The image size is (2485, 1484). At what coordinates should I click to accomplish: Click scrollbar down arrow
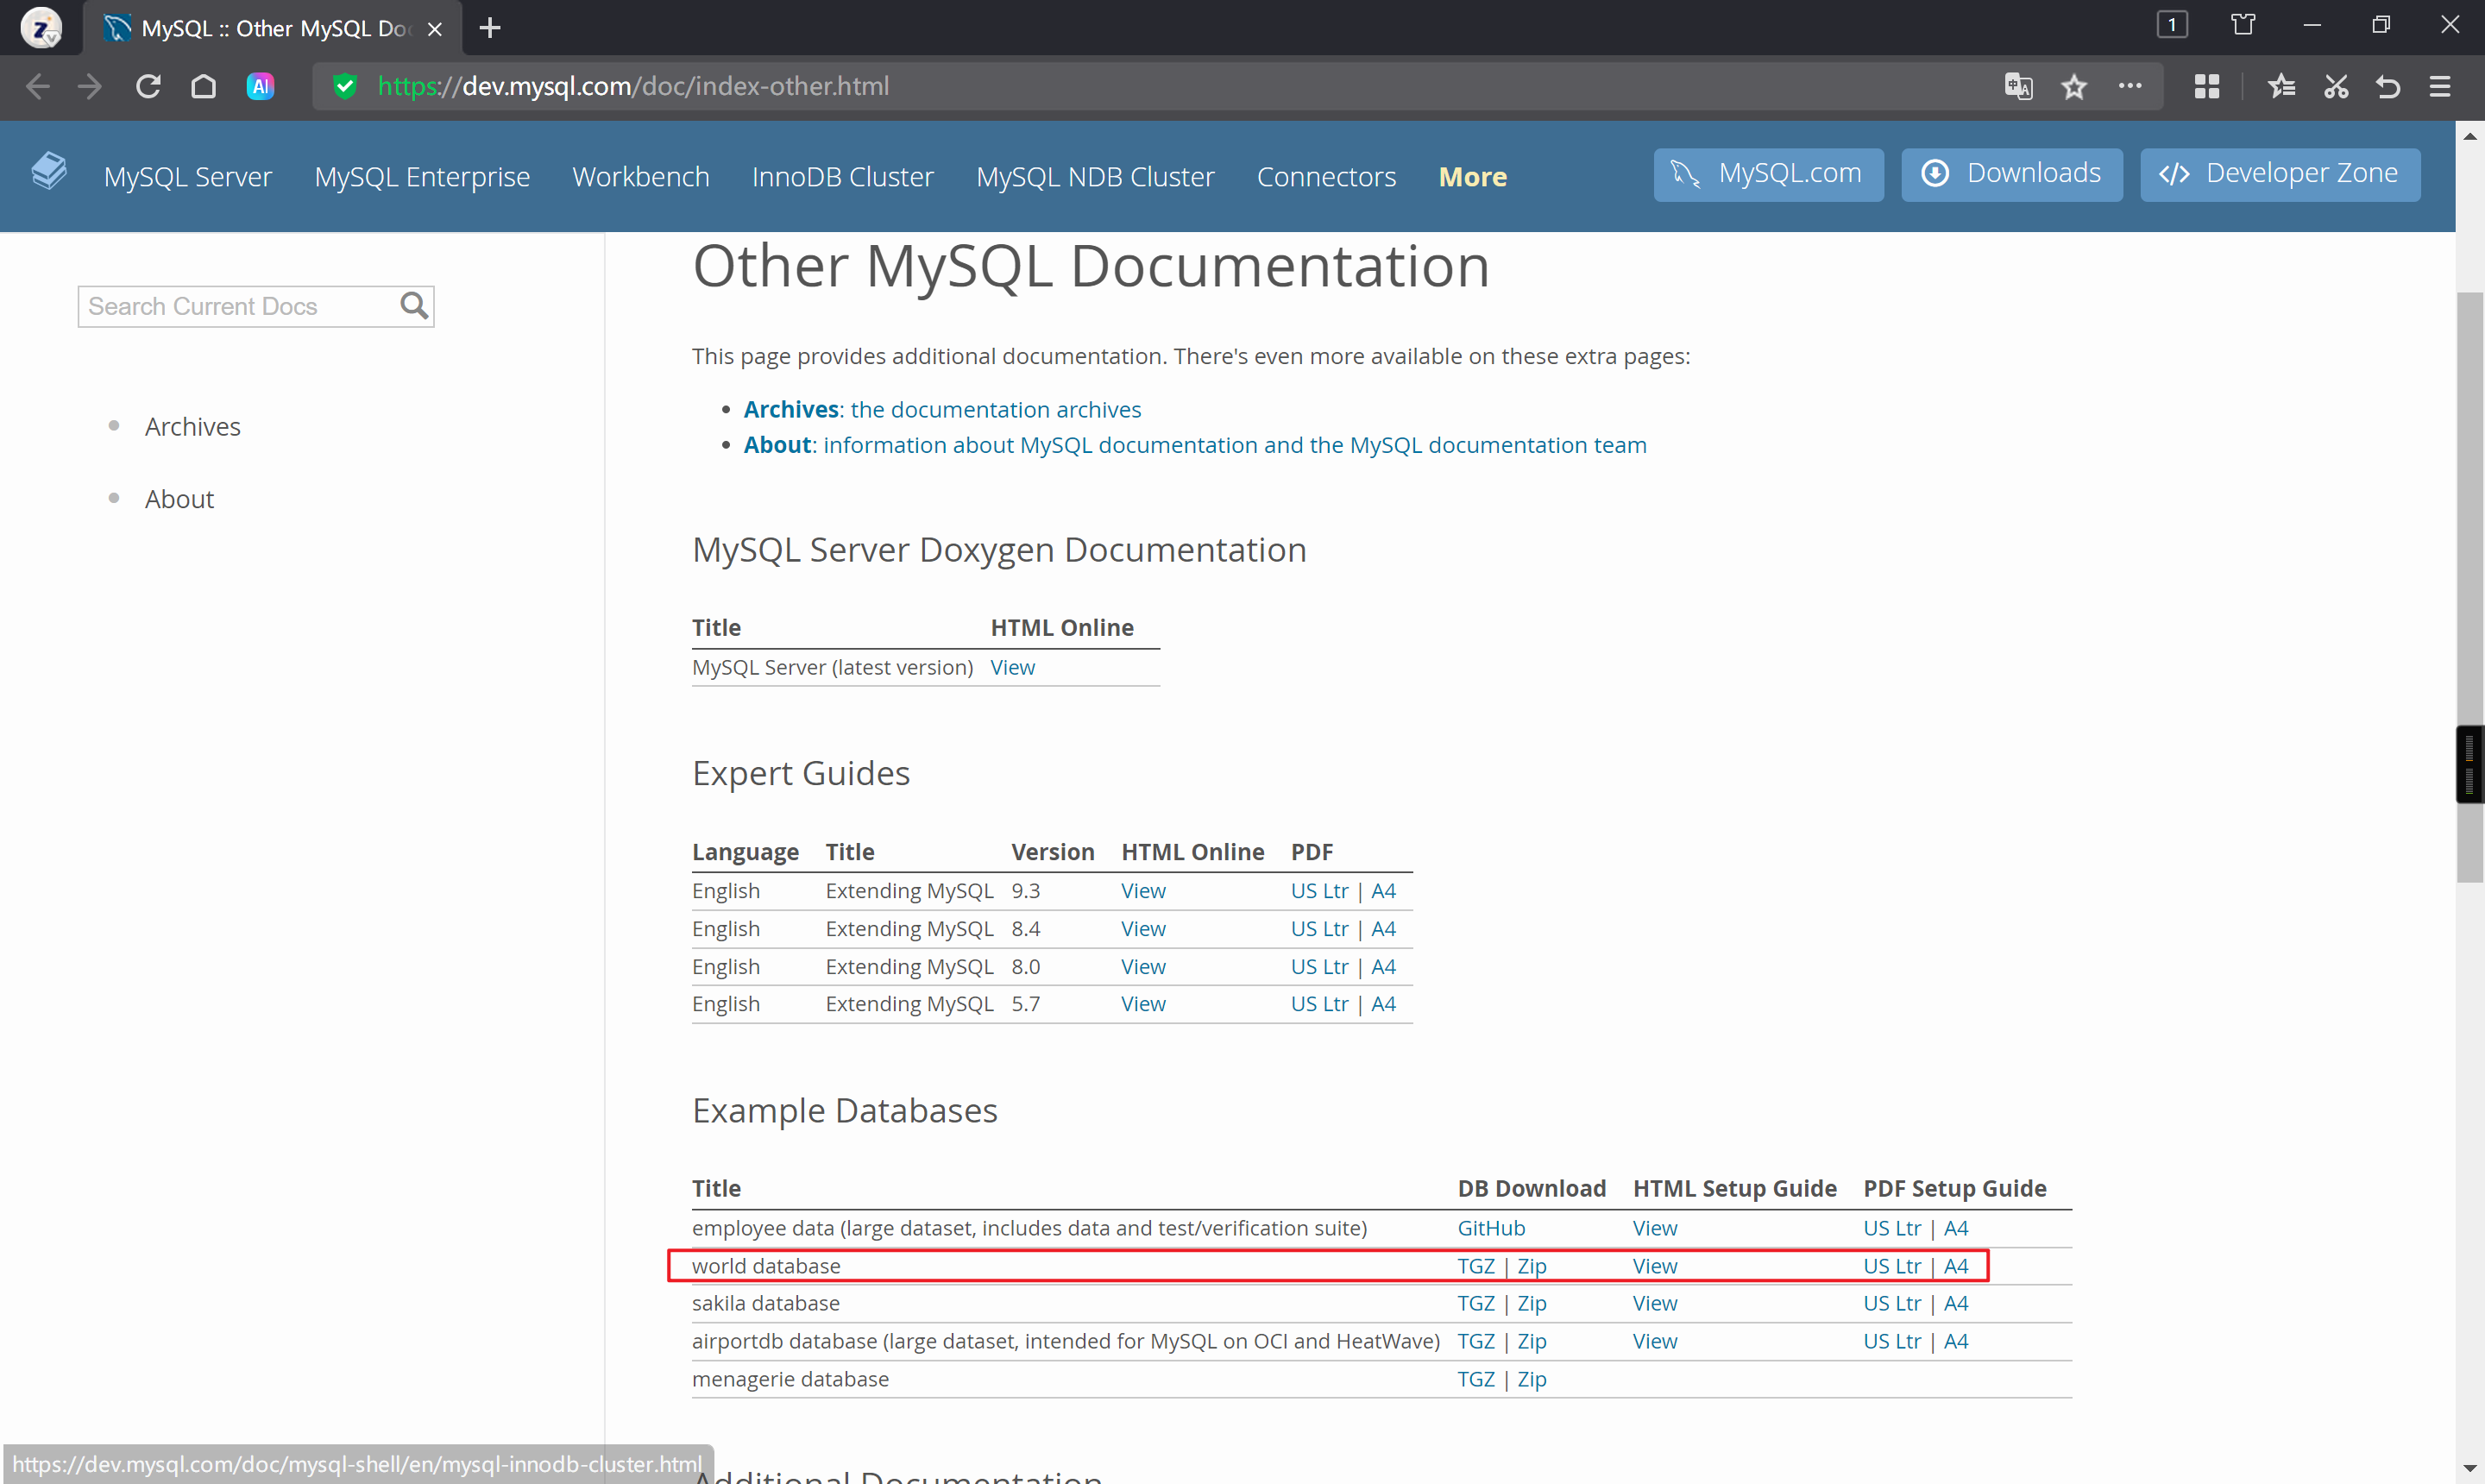[x=2470, y=1468]
